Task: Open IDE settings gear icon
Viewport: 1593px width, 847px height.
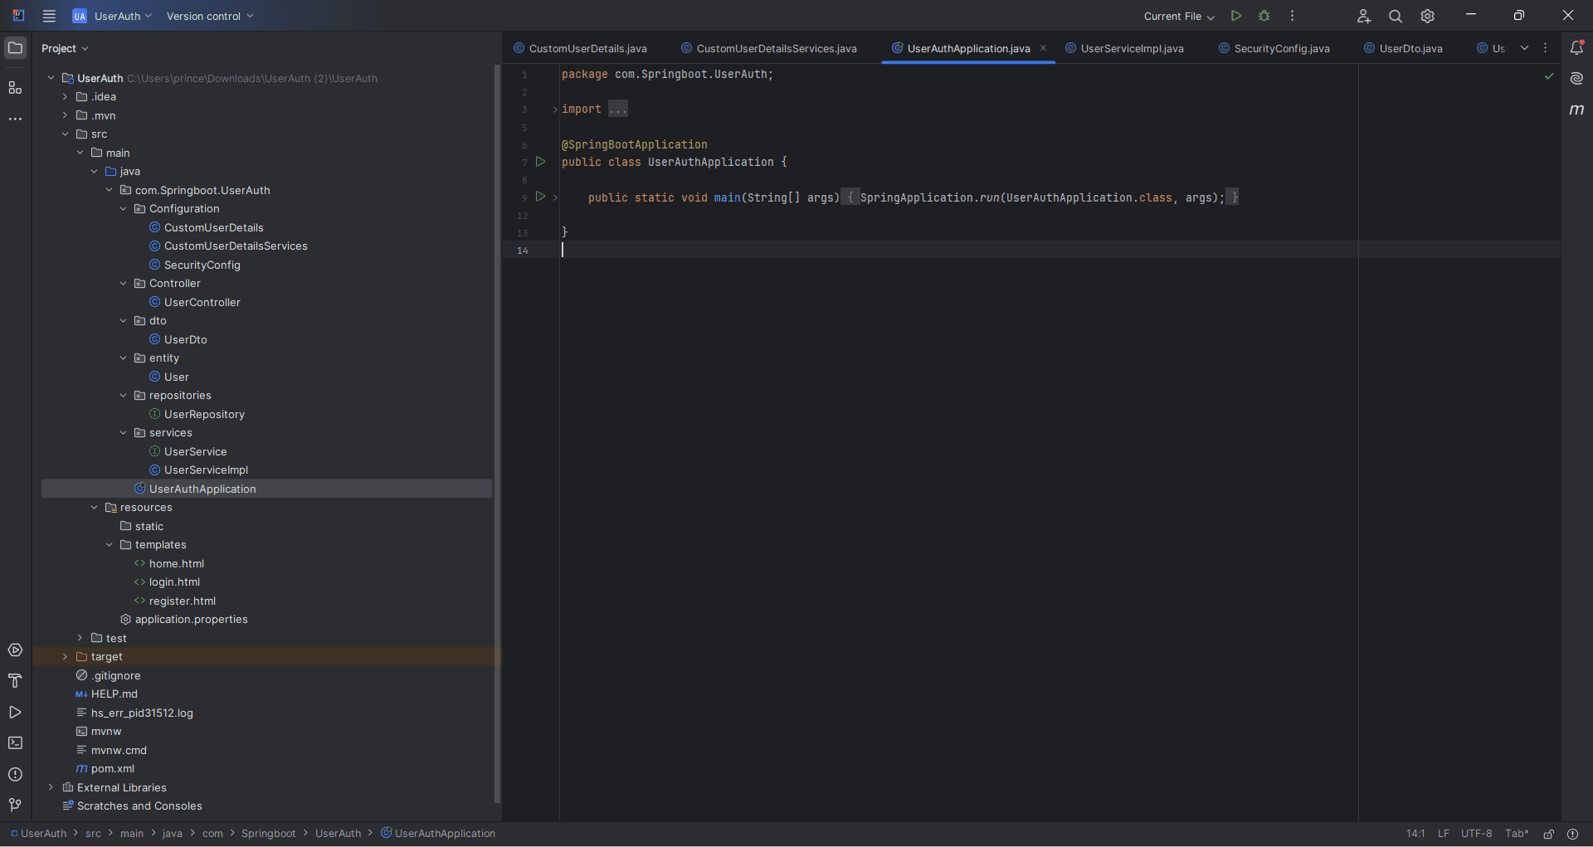Action: click(x=1428, y=16)
